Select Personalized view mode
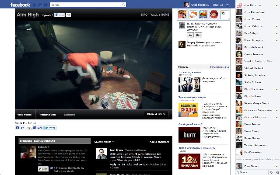 pos(48,115)
